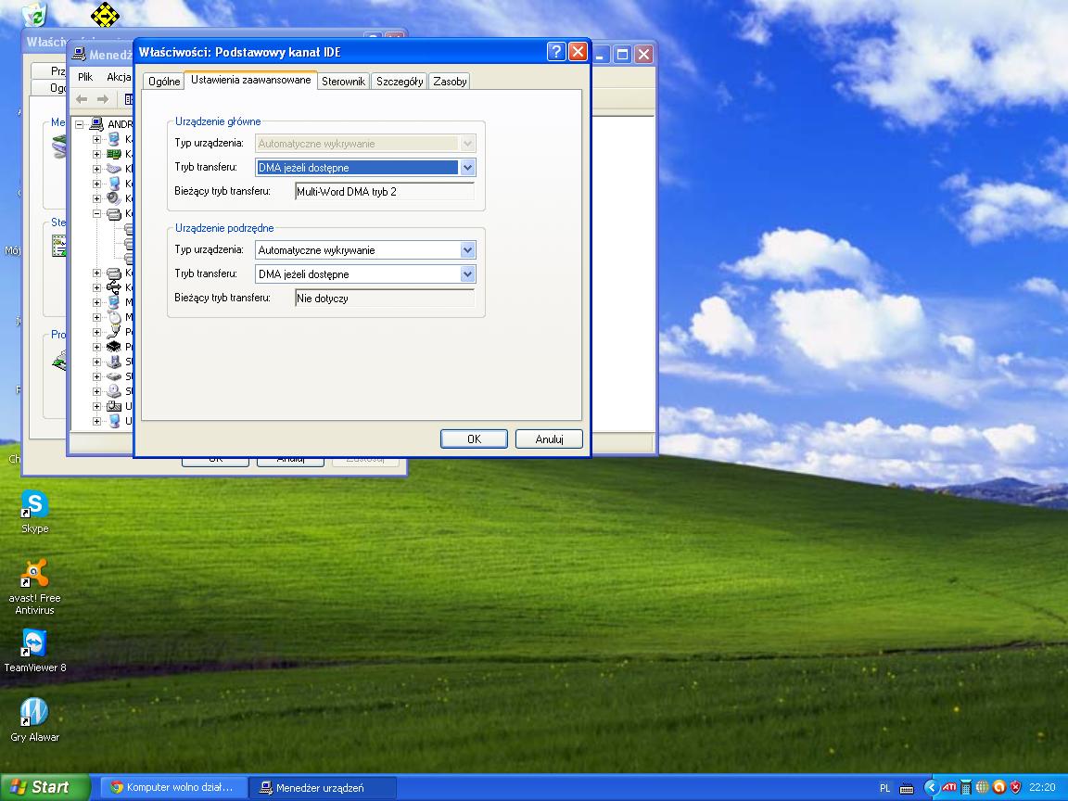Image resolution: width=1068 pixels, height=801 pixels.
Task: Click the orange avast tray icon
Action: (999, 787)
